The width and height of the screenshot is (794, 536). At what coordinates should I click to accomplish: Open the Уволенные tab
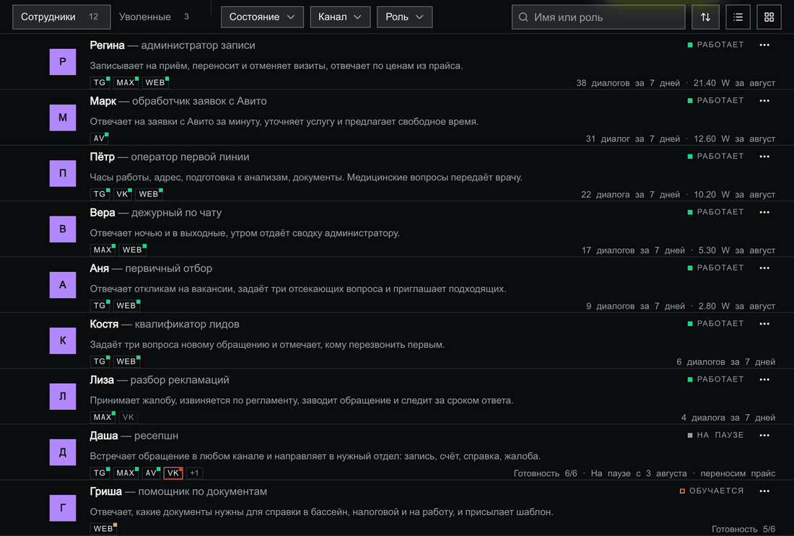pos(154,17)
